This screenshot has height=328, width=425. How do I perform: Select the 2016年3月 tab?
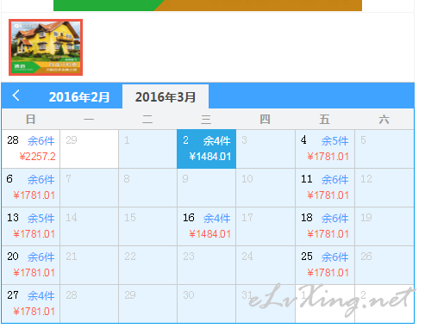pyautogui.click(x=166, y=96)
